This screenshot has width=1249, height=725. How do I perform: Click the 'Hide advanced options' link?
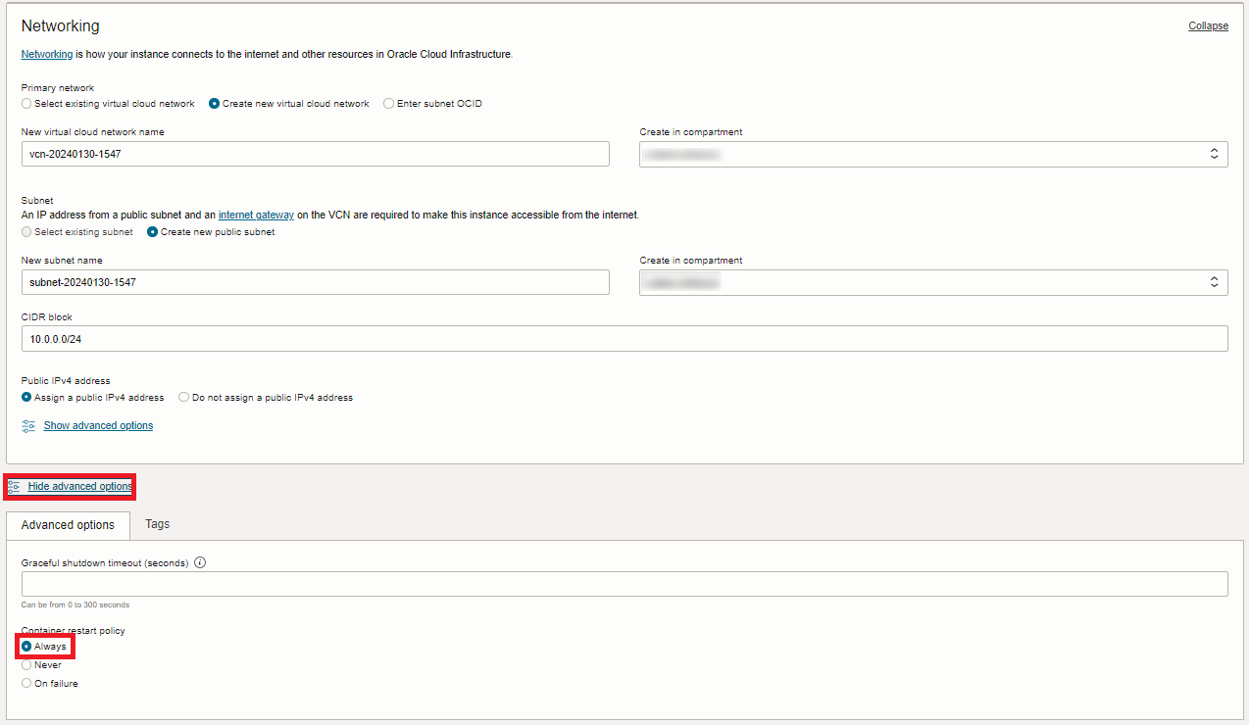click(79, 487)
